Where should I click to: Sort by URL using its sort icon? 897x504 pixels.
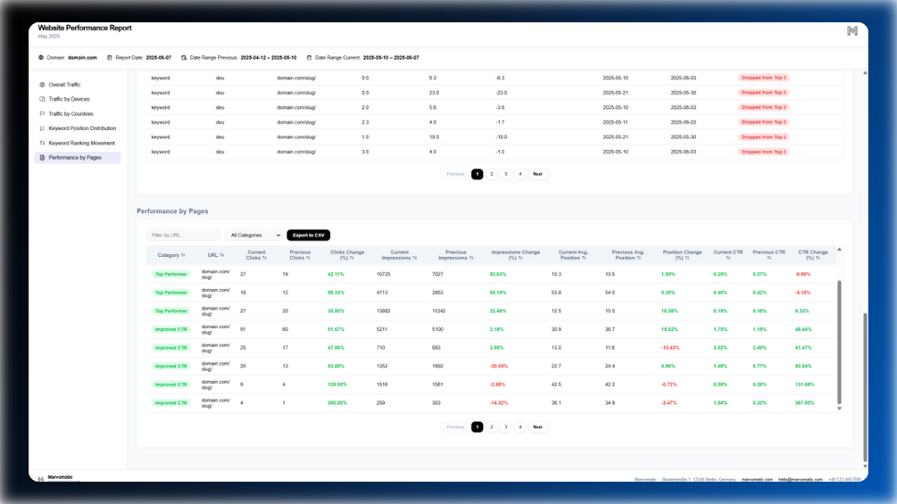222,255
